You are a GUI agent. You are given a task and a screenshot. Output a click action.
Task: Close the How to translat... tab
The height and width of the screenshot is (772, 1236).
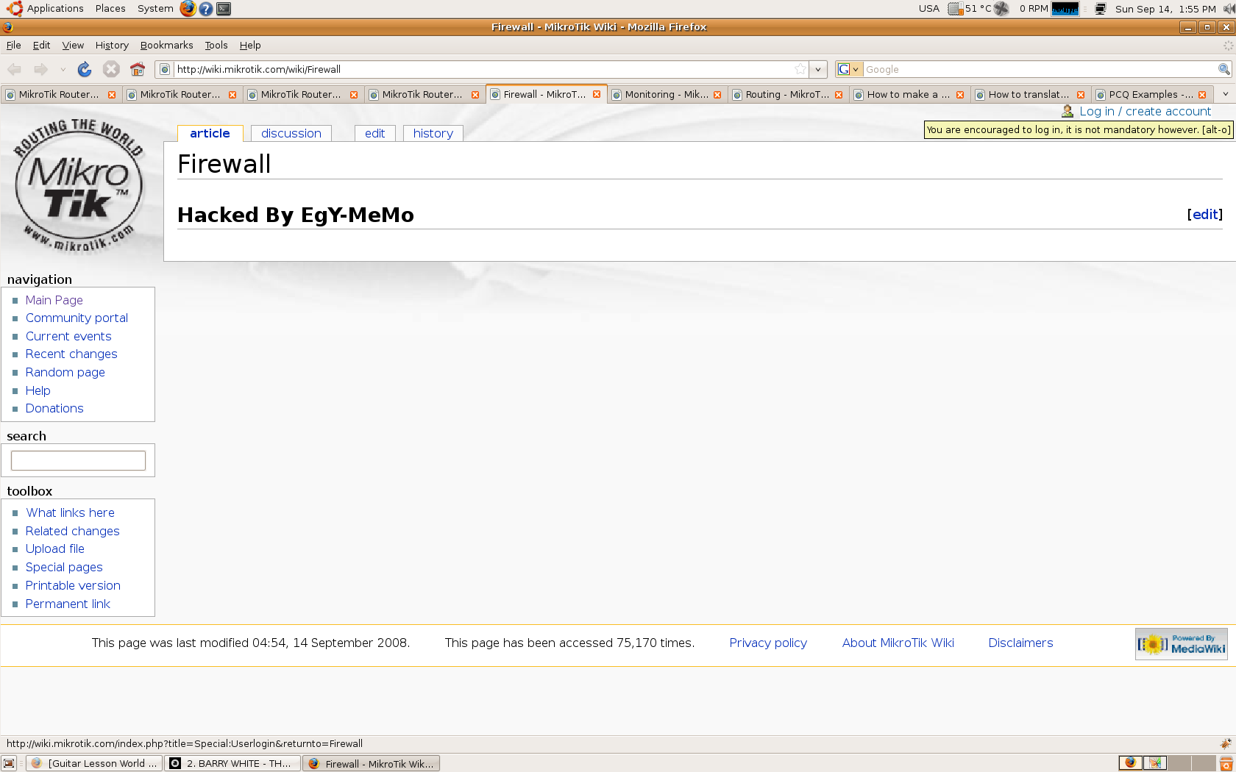(x=1081, y=95)
